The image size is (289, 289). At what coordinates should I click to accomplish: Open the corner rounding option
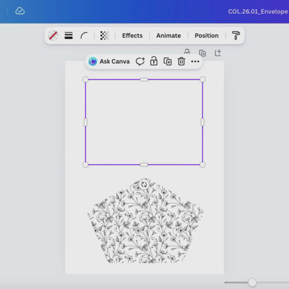[x=84, y=35]
